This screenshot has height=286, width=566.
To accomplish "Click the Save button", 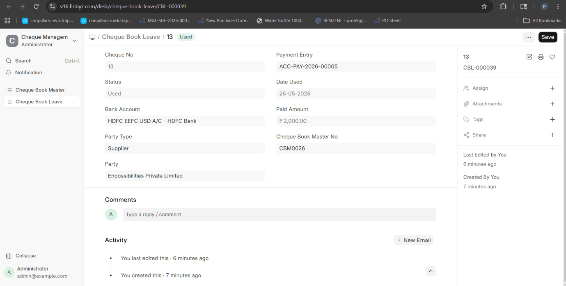I will point(548,37).
